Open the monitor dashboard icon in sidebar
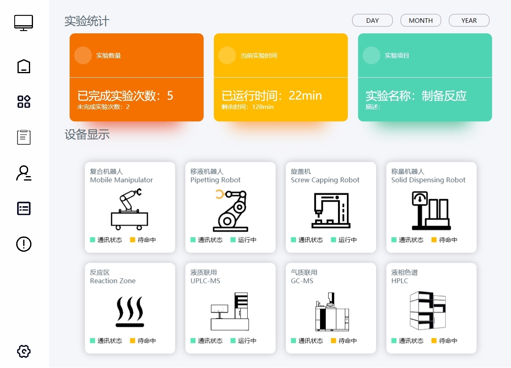The width and height of the screenshot is (511, 368). [24, 23]
